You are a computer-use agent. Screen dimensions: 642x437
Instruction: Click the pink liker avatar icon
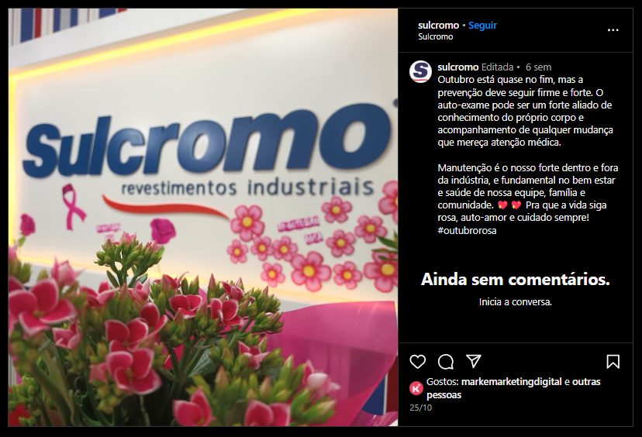point(416,388)
